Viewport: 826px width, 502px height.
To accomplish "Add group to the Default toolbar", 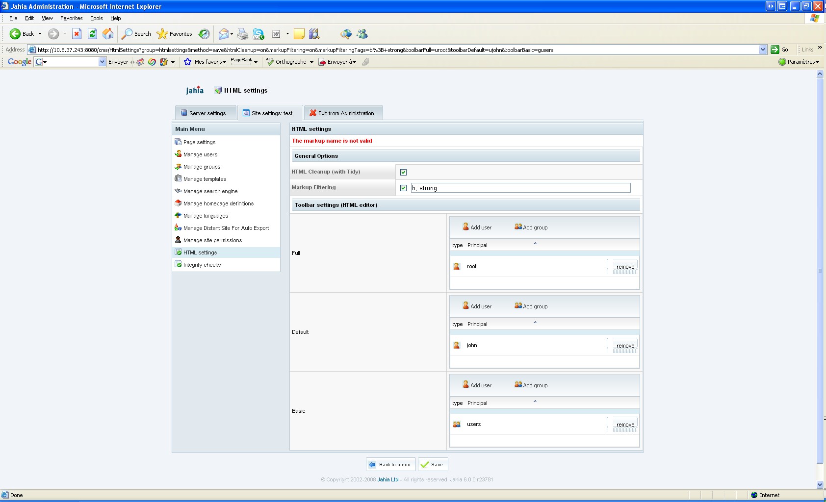I will pyautogui.click(x=531, y=306).
